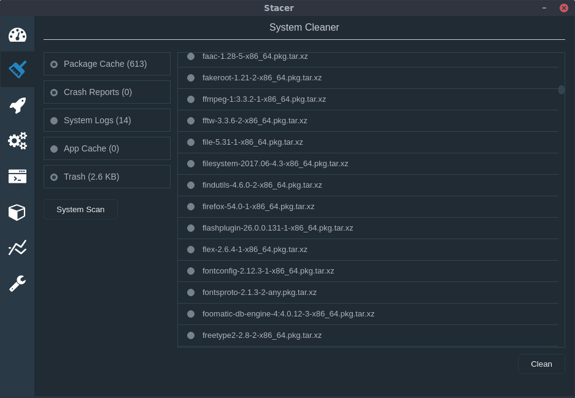
Task: Enable the Crash Reports (0) checkbox
Action: (54, 92)
